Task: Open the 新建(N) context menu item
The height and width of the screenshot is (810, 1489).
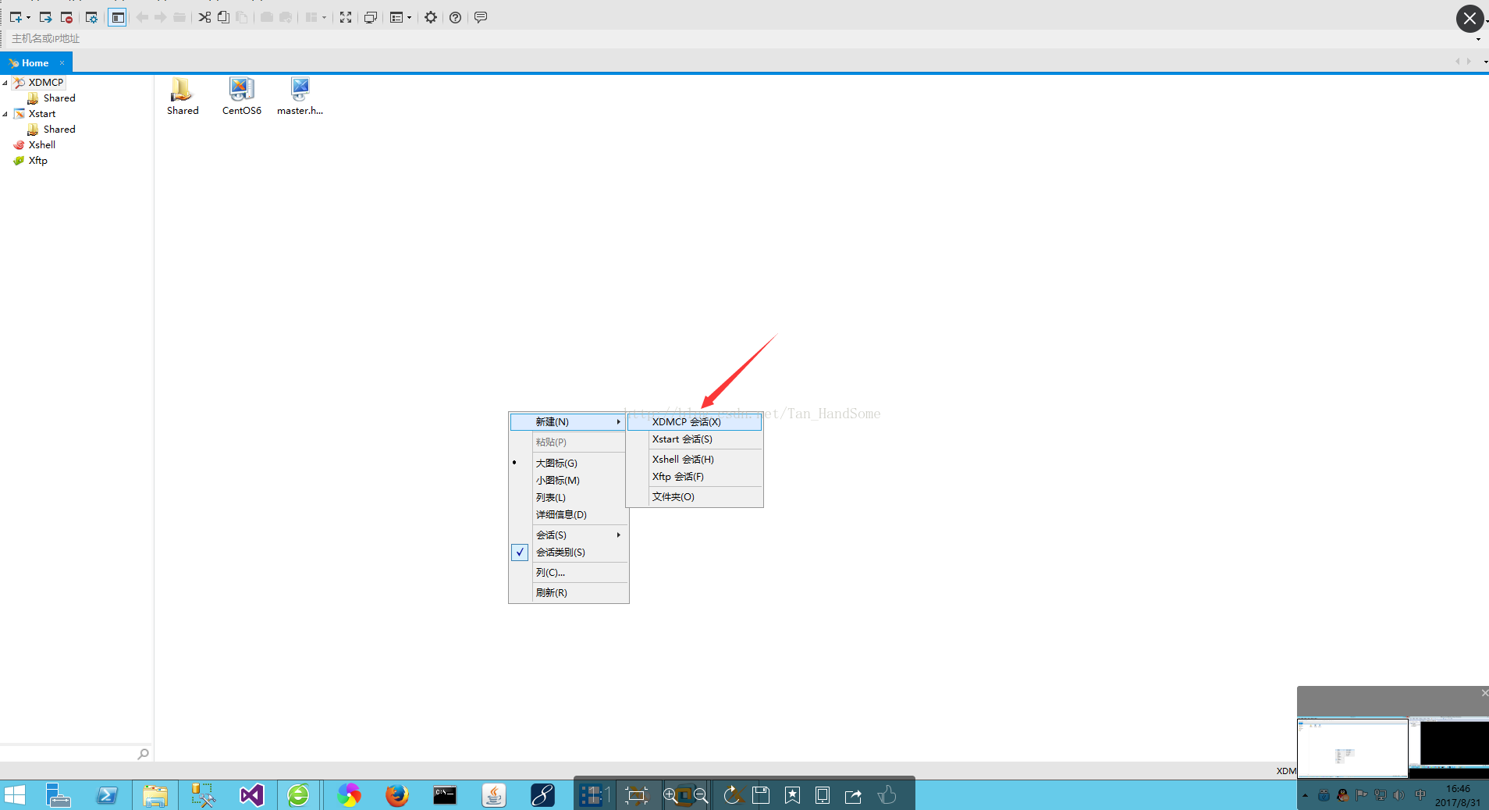Action: click(x=568, y=421)
